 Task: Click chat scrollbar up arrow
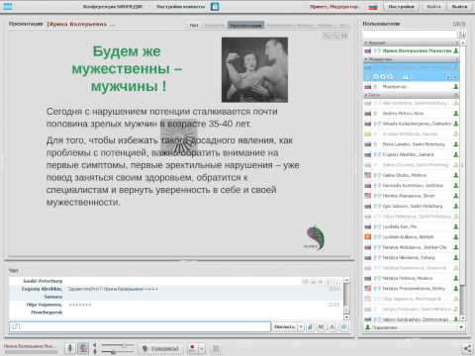[x=346, y=280]
